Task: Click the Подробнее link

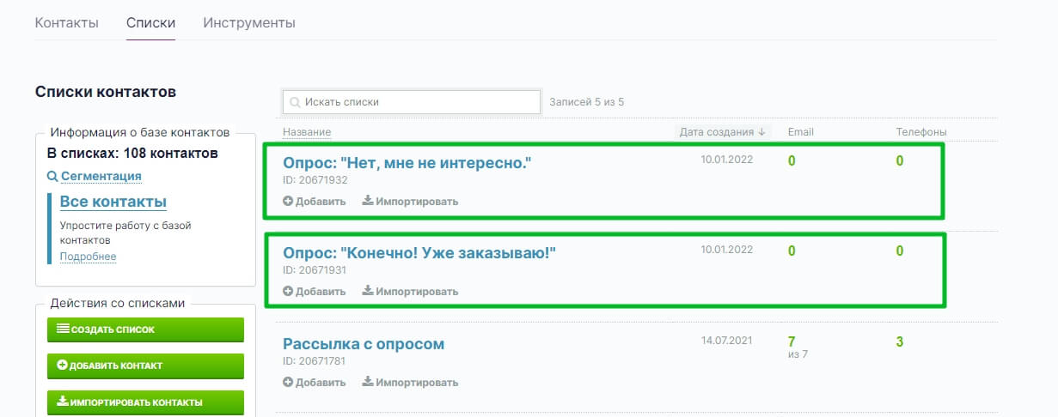Action: (x=88, y=257)
